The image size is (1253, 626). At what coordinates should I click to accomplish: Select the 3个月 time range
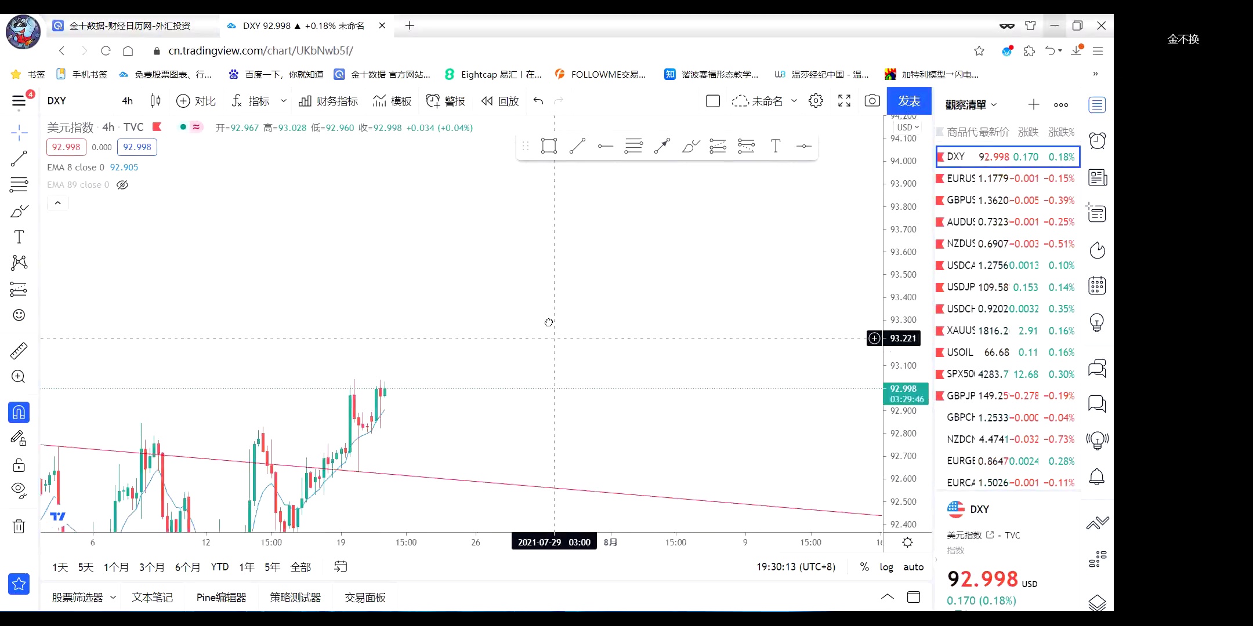point(151,567)
